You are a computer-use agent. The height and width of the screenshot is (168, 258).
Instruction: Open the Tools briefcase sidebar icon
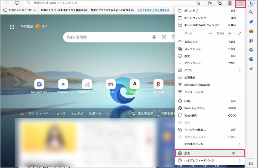pyautogui.click(x=251, y=31)
